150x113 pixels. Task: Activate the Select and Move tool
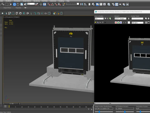[x=14, y=4]
